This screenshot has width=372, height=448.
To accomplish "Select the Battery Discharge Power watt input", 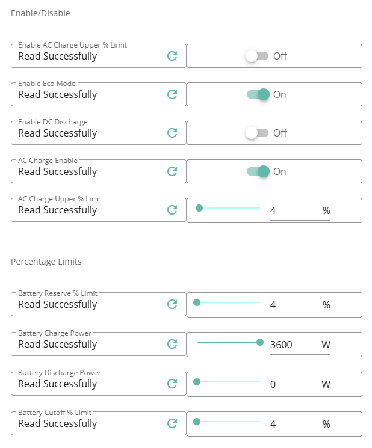I will [300, 385].
